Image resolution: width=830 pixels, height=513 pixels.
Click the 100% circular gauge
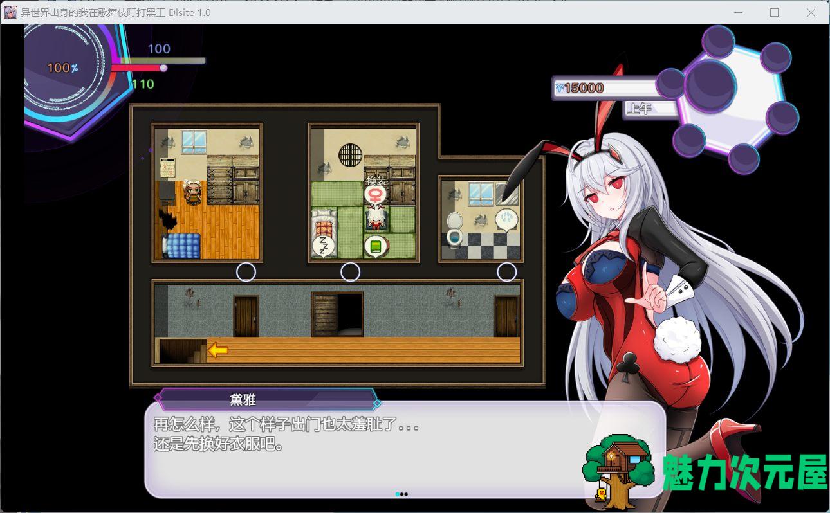click(x=63, y=67)
